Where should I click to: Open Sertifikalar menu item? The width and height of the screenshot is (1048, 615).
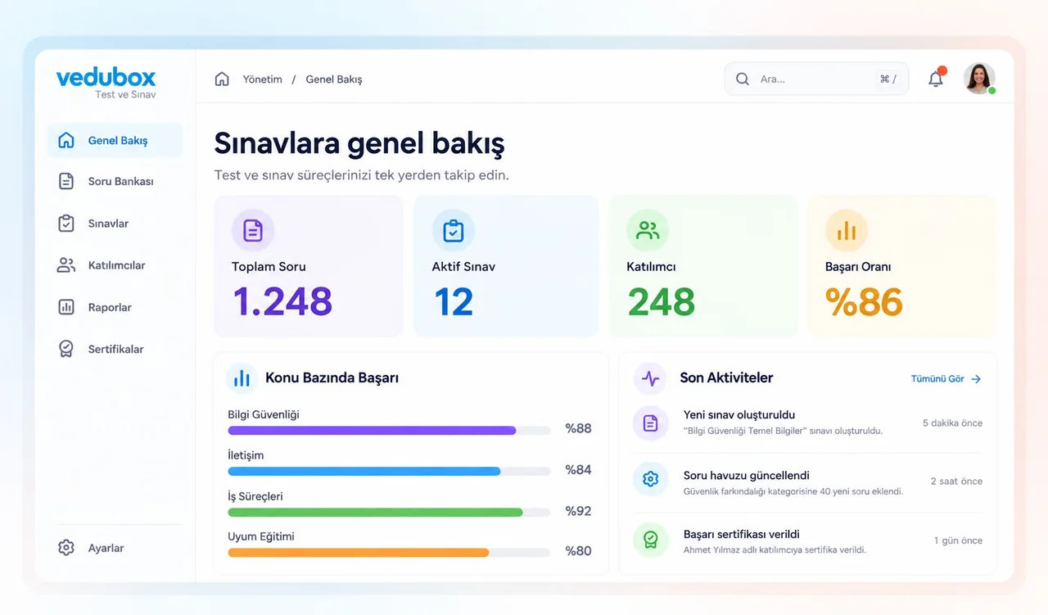click(x=115, y=349)
